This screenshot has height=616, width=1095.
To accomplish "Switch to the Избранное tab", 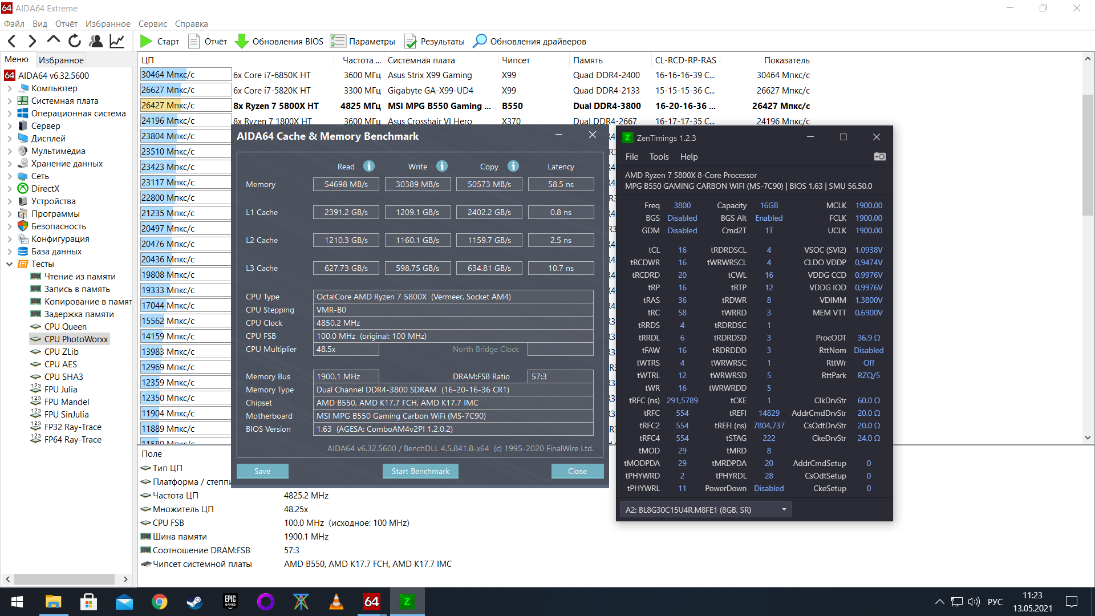I will (x=61, y=60).
